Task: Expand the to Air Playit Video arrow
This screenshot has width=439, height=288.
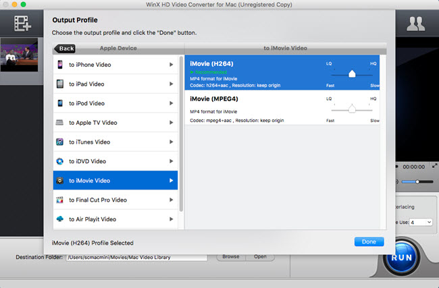Action: [171, 219]
